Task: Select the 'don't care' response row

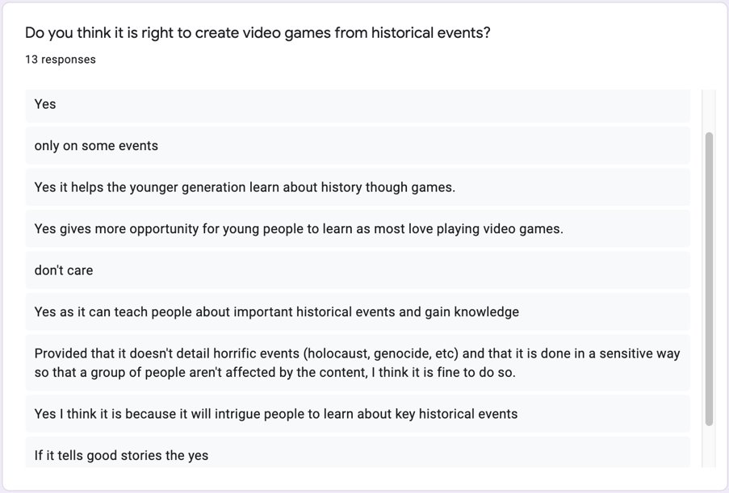Action: pyautogui.click(x=358, y=270)
